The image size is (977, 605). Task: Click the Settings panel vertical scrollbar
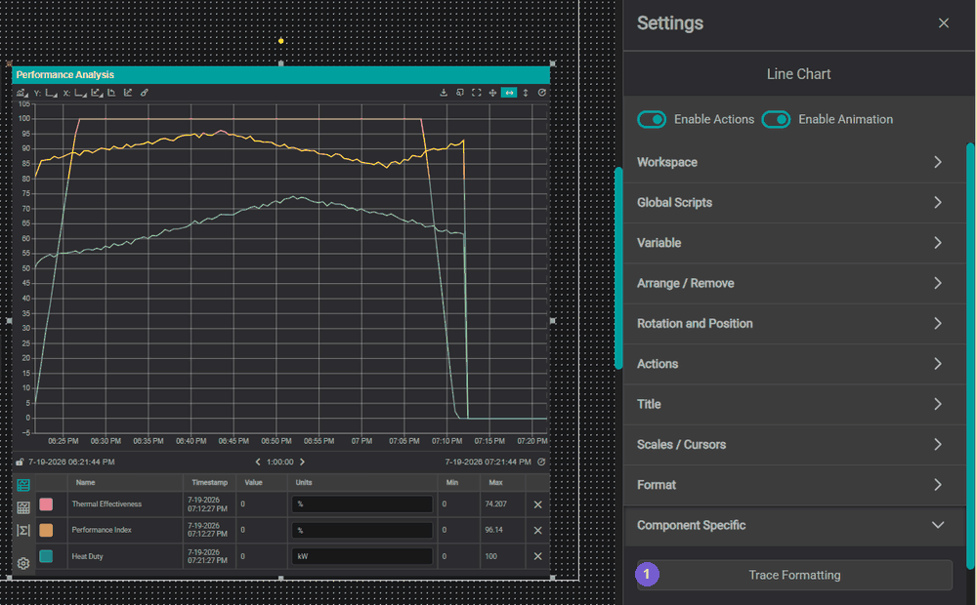[970, 356]
